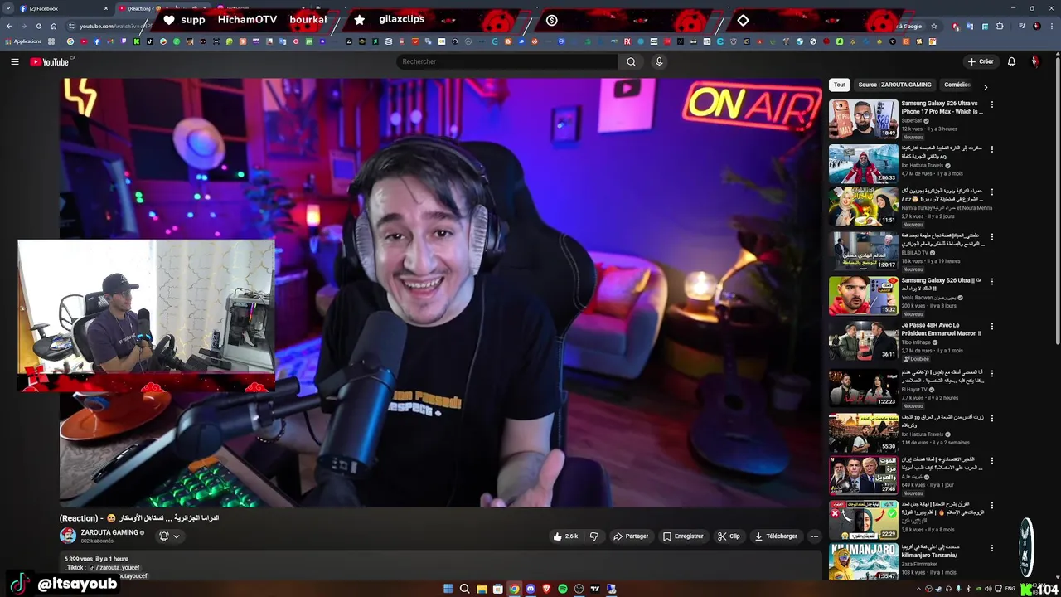The width and height of the screenshot is (1061, 597).
Task: Open options for Je Passe 48H Avec Le Président
Action: tap(991, 326)
